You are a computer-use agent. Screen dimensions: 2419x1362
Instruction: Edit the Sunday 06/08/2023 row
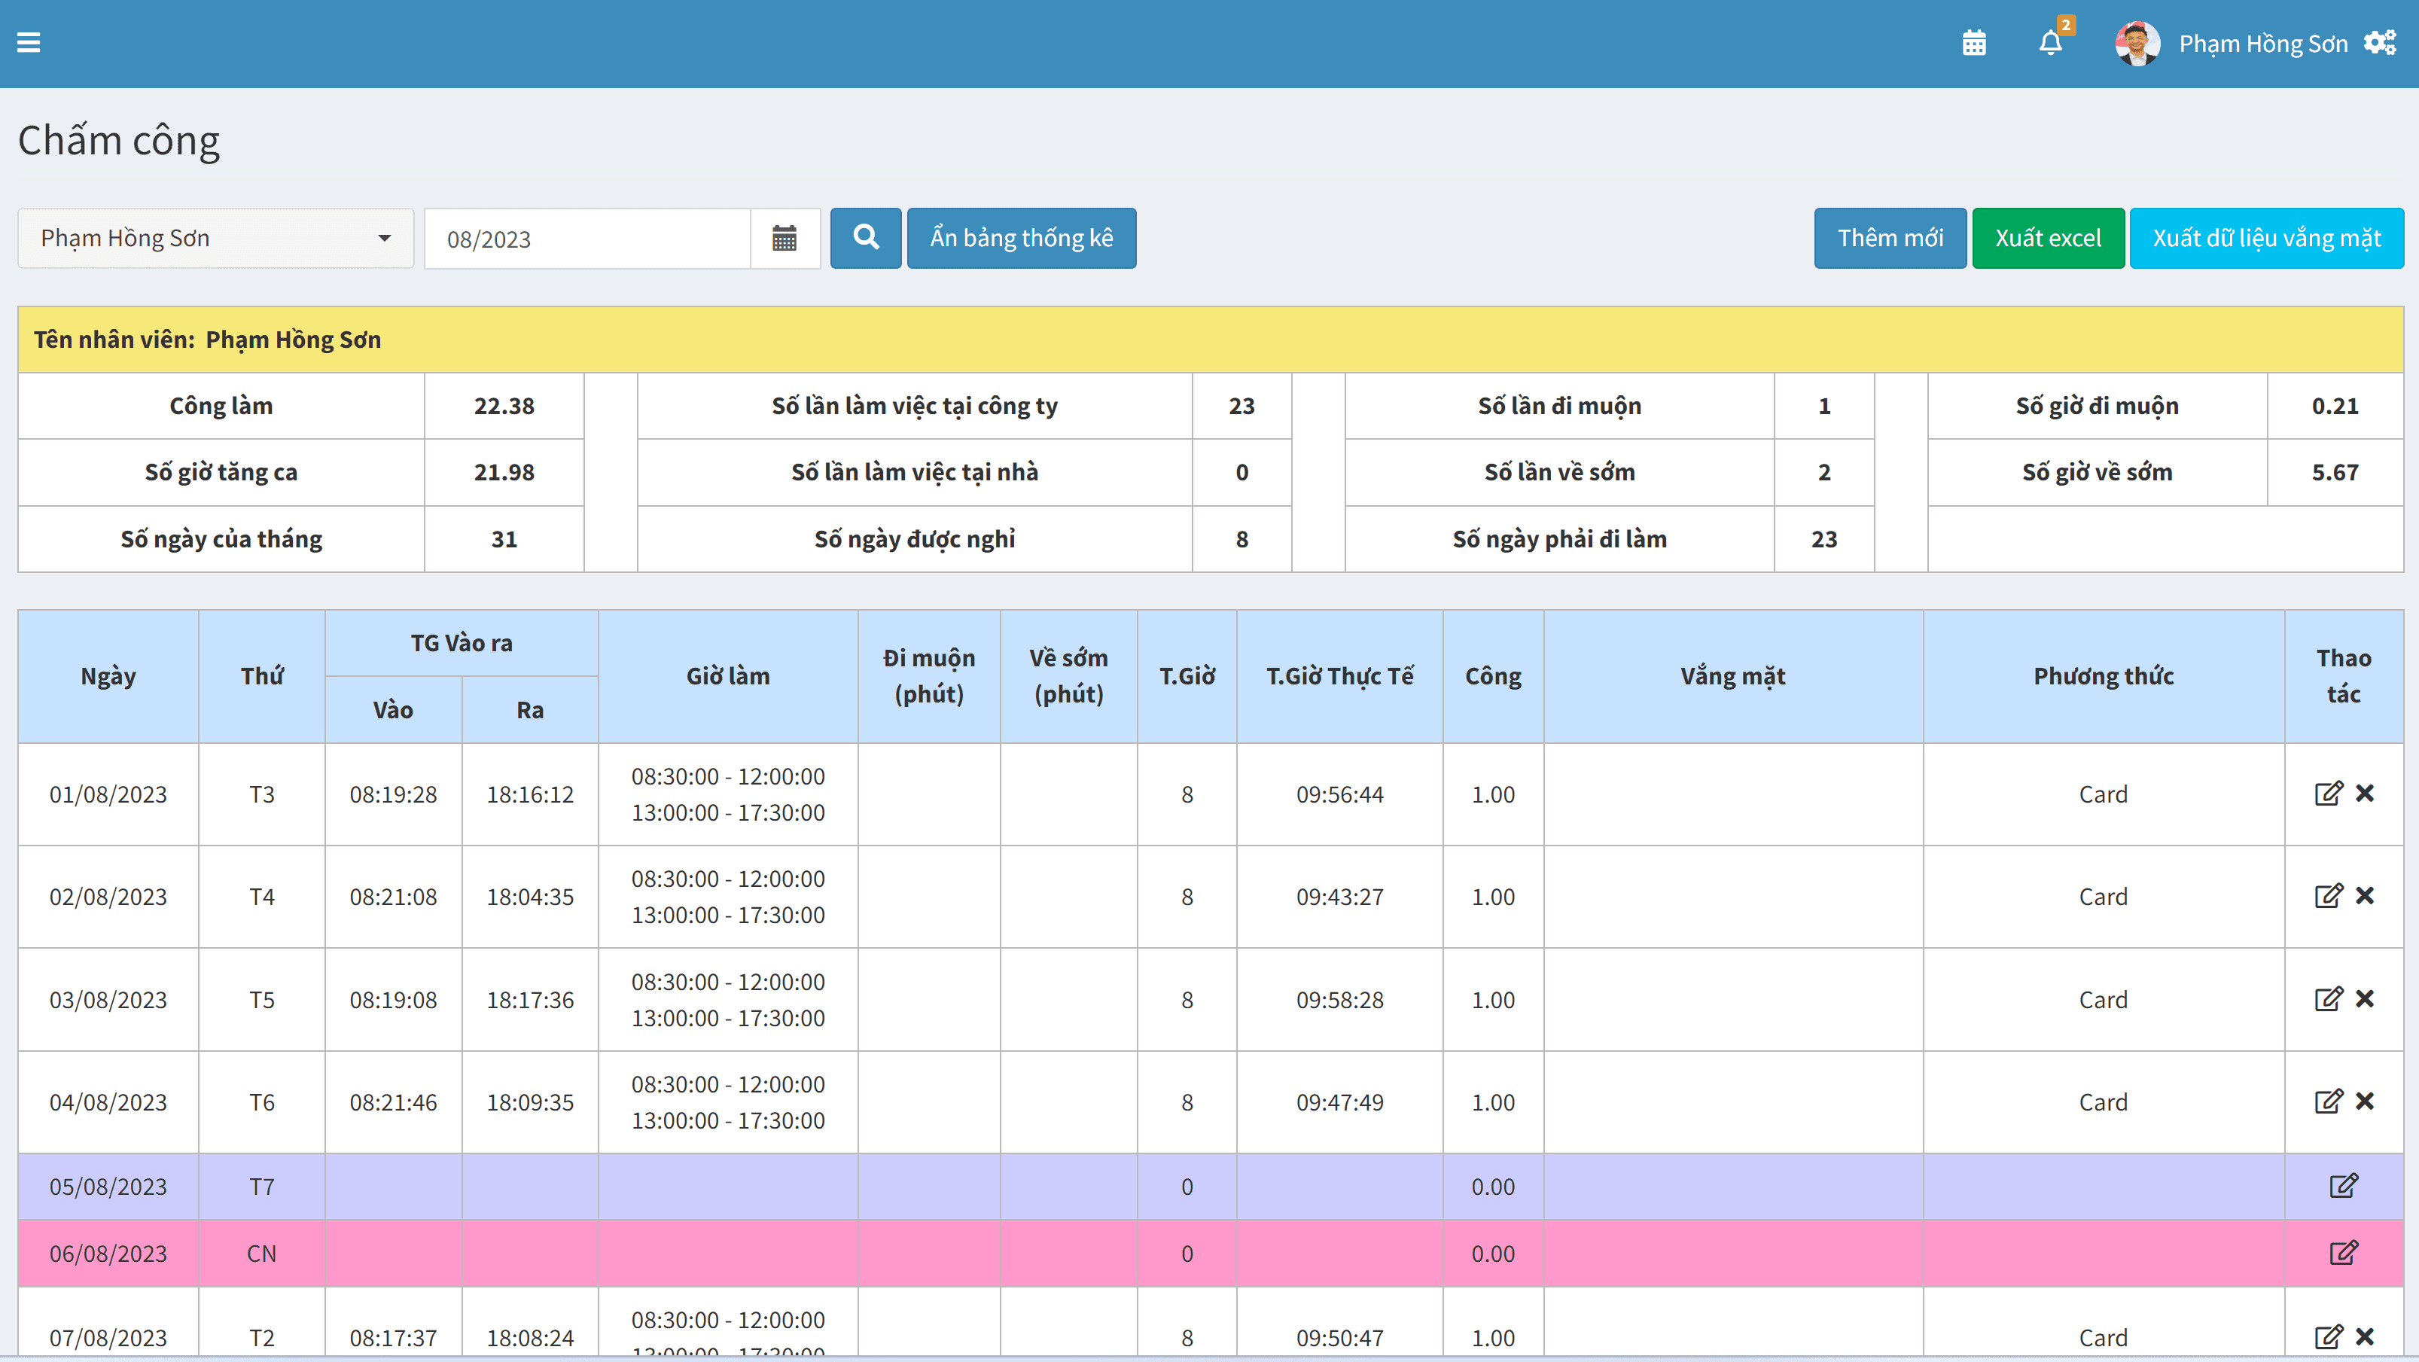[x=2344, y=1253]
